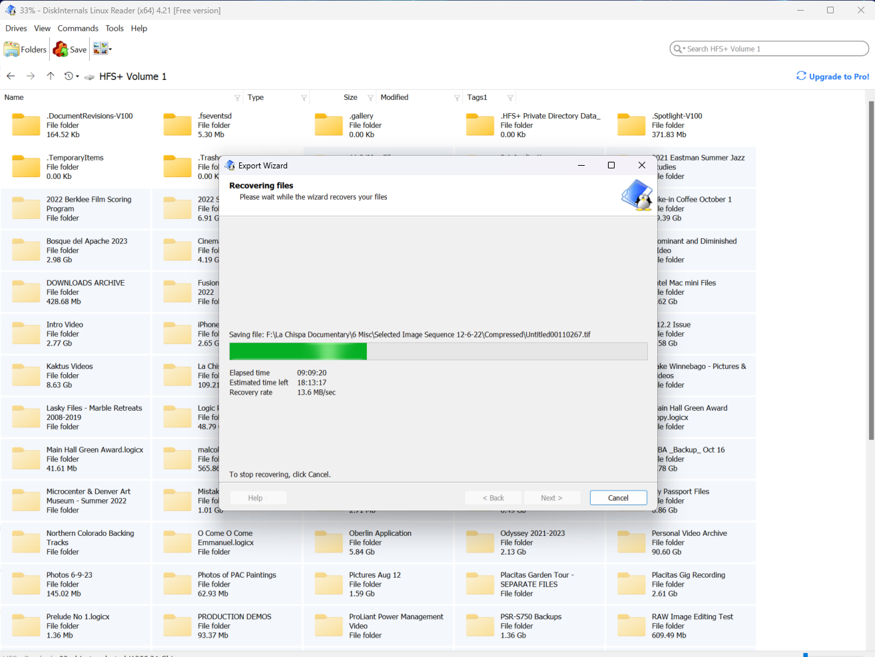This screenshot has width=875, height=657.
Task: Select Microcenter & Denver Art Museum folder
Action: pos(76,501)
